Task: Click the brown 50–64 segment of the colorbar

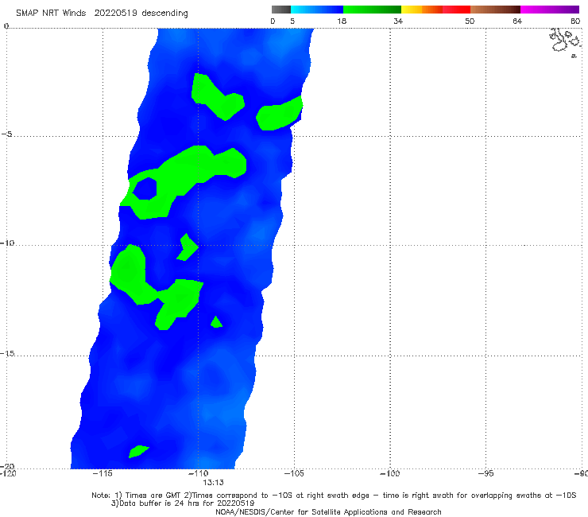Action: point(495,10)
